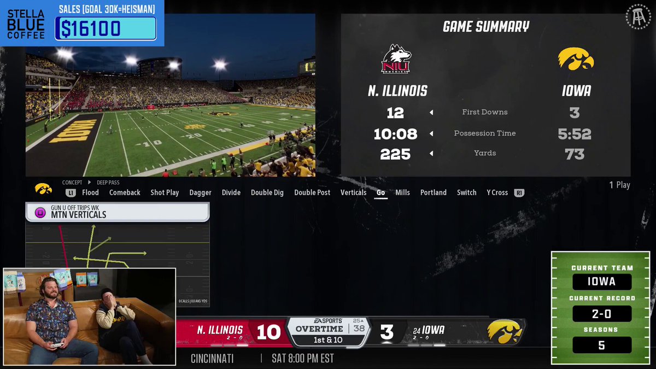
Task: Click the Iowa score 3 in scorebug
Action: (387, 332)
